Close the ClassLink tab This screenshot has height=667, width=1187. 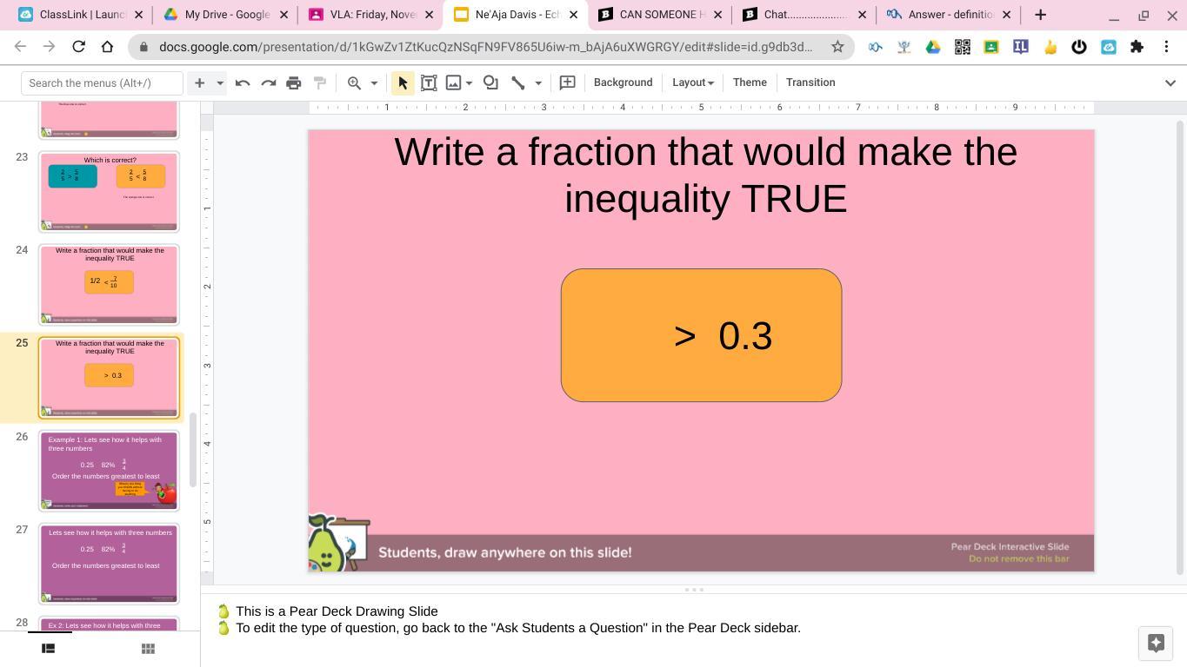tap(137, 15)
